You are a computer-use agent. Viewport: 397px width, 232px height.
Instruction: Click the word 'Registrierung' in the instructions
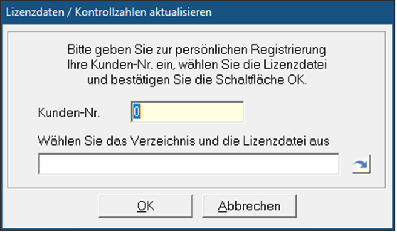[x=288, y=50]
